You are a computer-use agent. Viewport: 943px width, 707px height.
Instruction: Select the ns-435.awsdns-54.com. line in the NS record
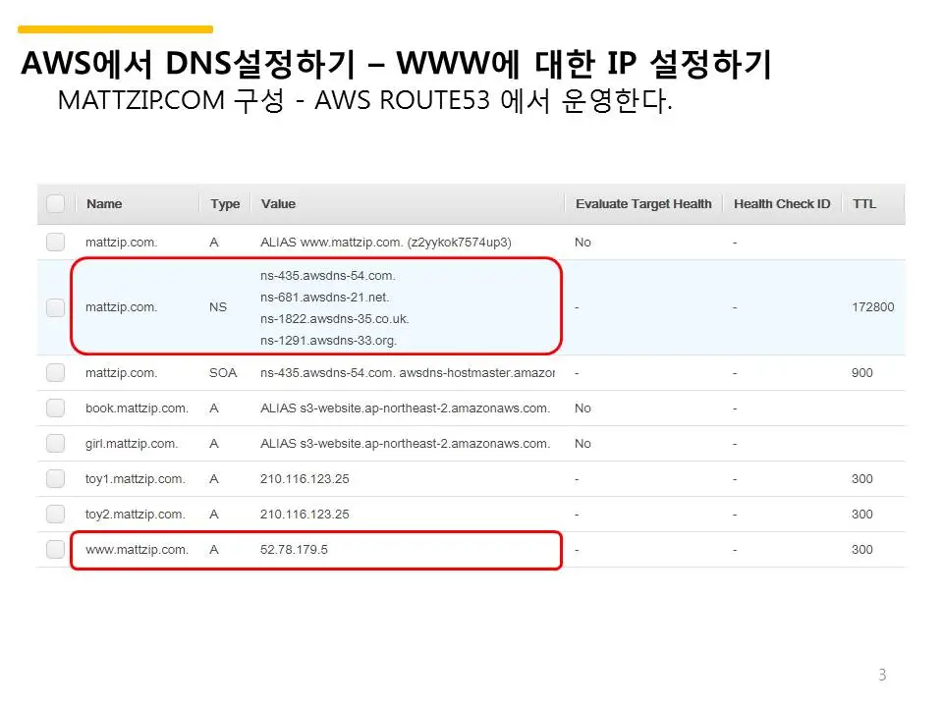tap(328, 276)
